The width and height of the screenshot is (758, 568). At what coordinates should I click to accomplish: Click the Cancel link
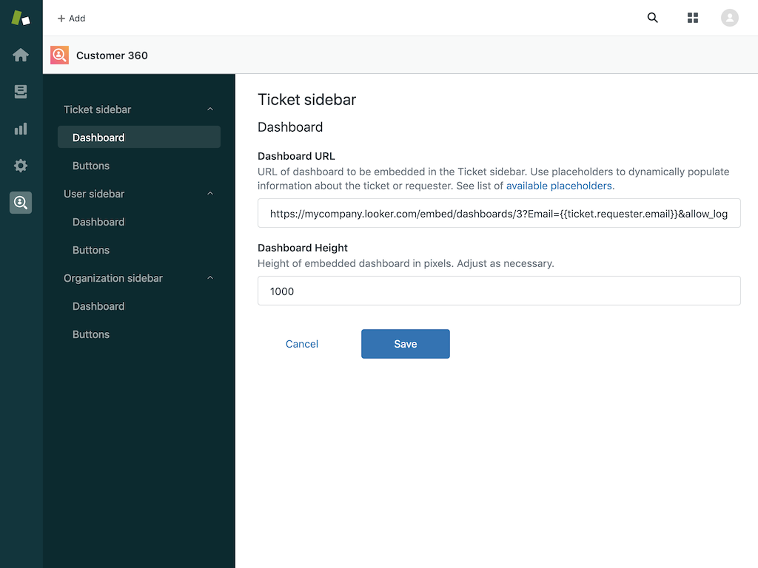pos(302,344)
